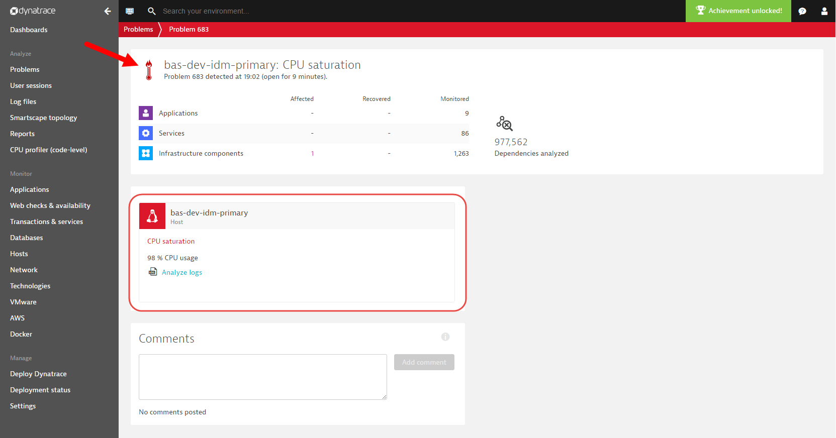Open the user account icon

click(824, 11)
